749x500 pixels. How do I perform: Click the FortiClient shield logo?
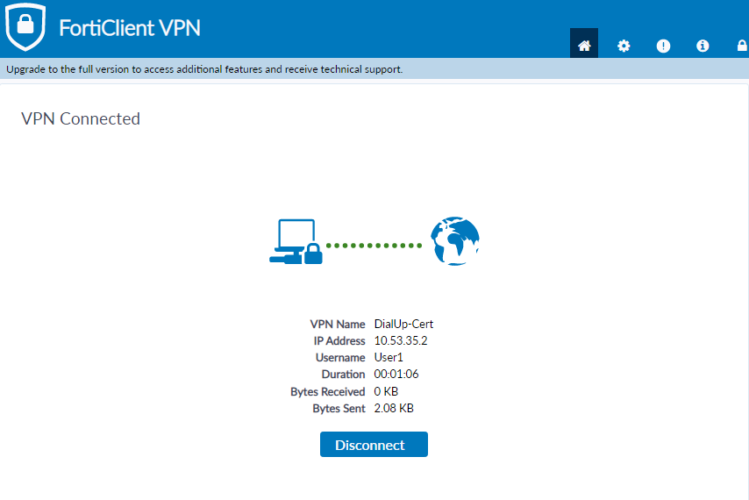(x=25, y=28)
